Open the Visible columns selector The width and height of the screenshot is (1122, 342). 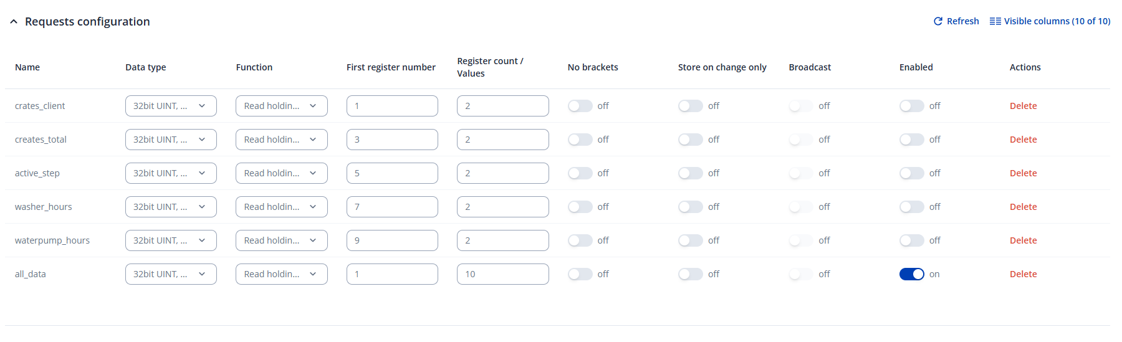pyautogui.click(x=1050, y=21)
